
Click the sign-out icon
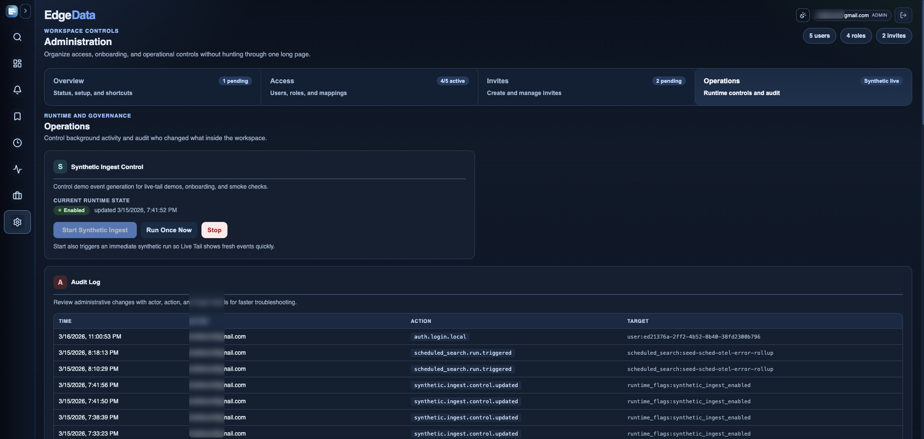[903, 15]
